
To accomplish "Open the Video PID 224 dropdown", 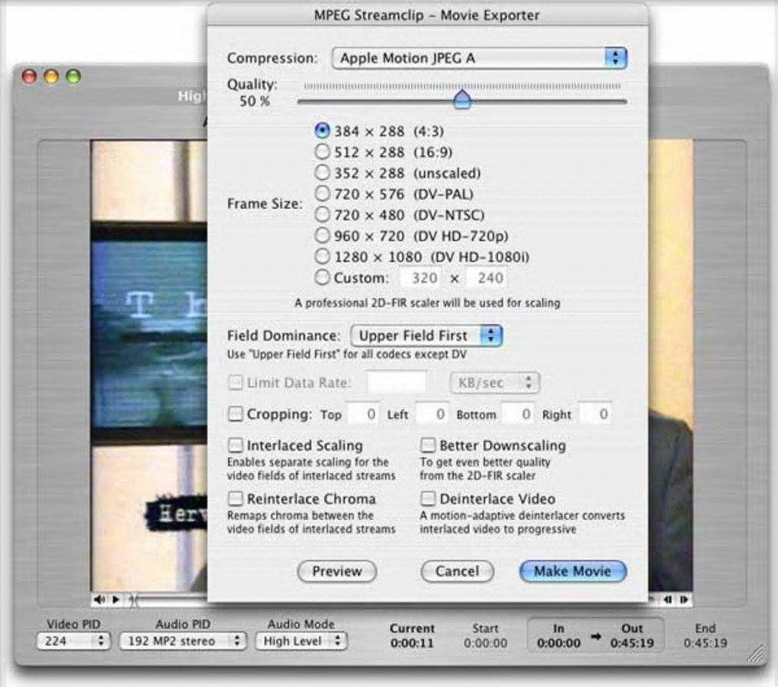I will click(x=73, y=640).
